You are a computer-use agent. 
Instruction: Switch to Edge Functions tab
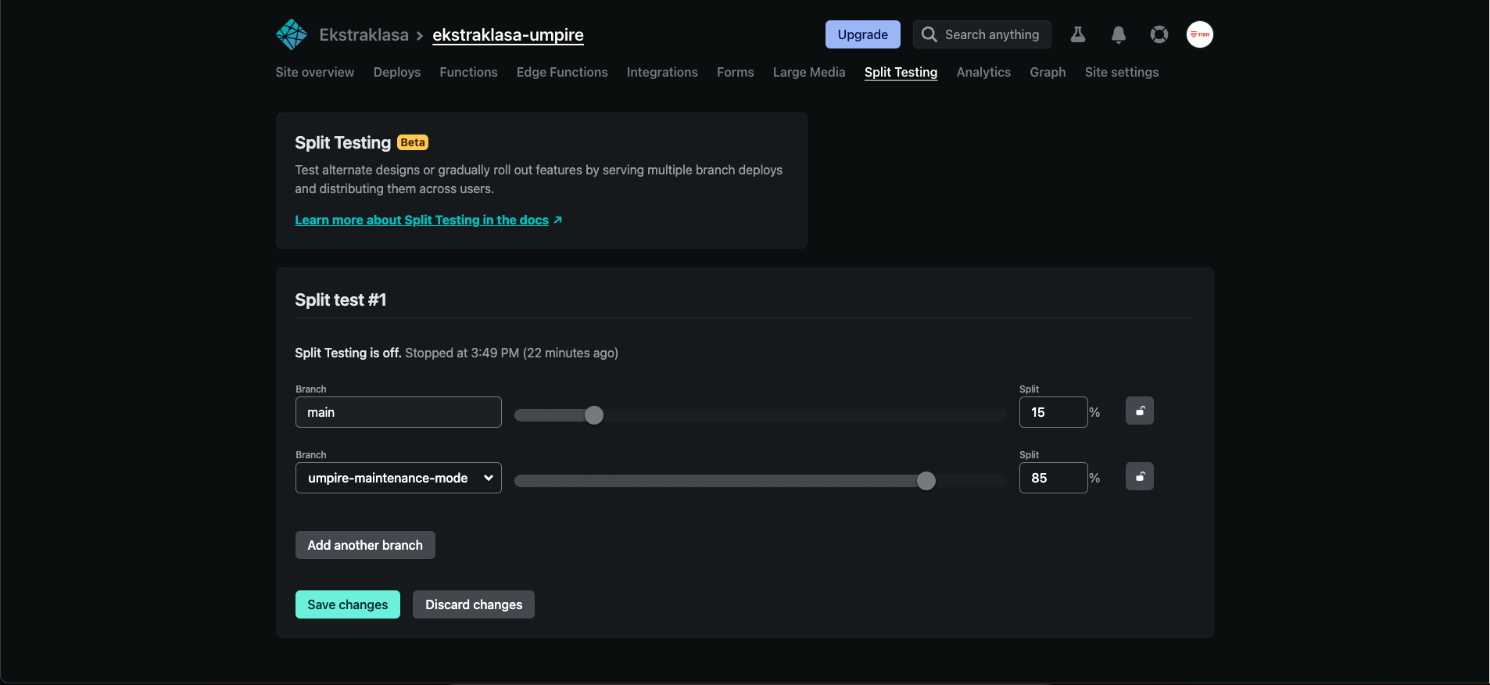[x=562, y=72]
